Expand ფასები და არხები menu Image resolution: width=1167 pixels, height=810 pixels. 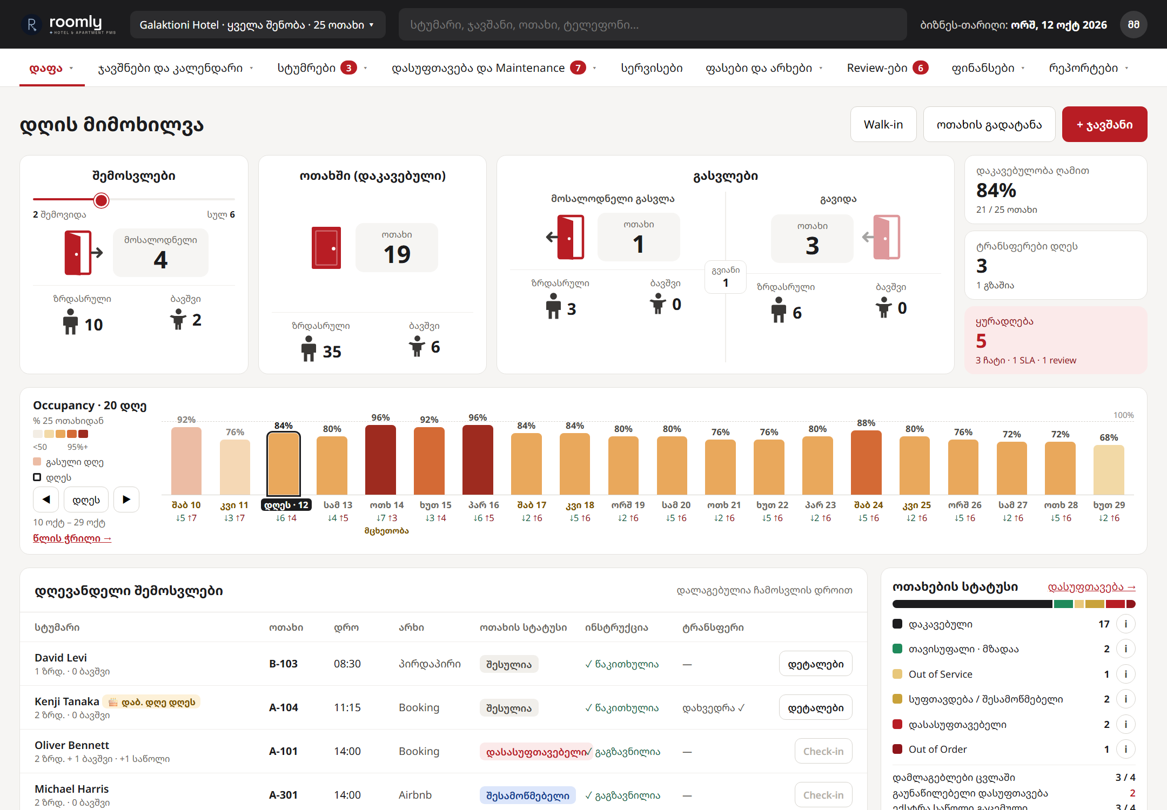pyautogui.click(x=764, y=68)
